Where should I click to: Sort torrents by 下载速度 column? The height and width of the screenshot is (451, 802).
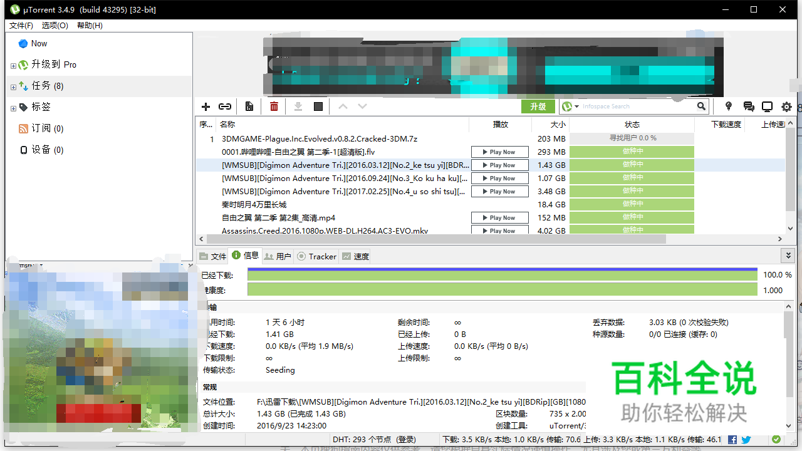coord(719,125)
